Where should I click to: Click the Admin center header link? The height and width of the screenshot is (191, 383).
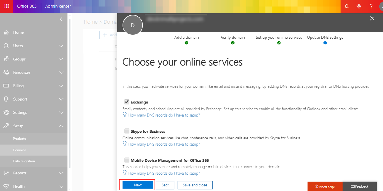58,6
